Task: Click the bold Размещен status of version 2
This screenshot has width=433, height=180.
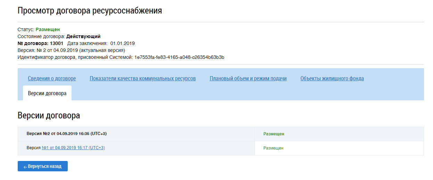Action: pyautogui.click(x=274, y=134)
